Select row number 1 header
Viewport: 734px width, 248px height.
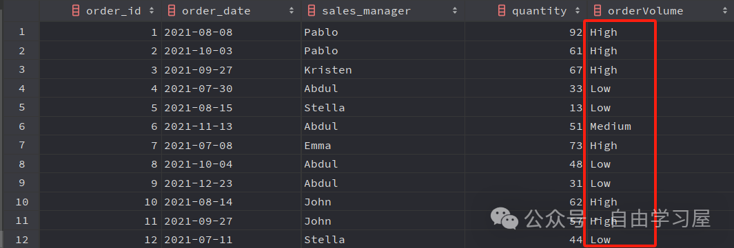(x=21, y=32)
